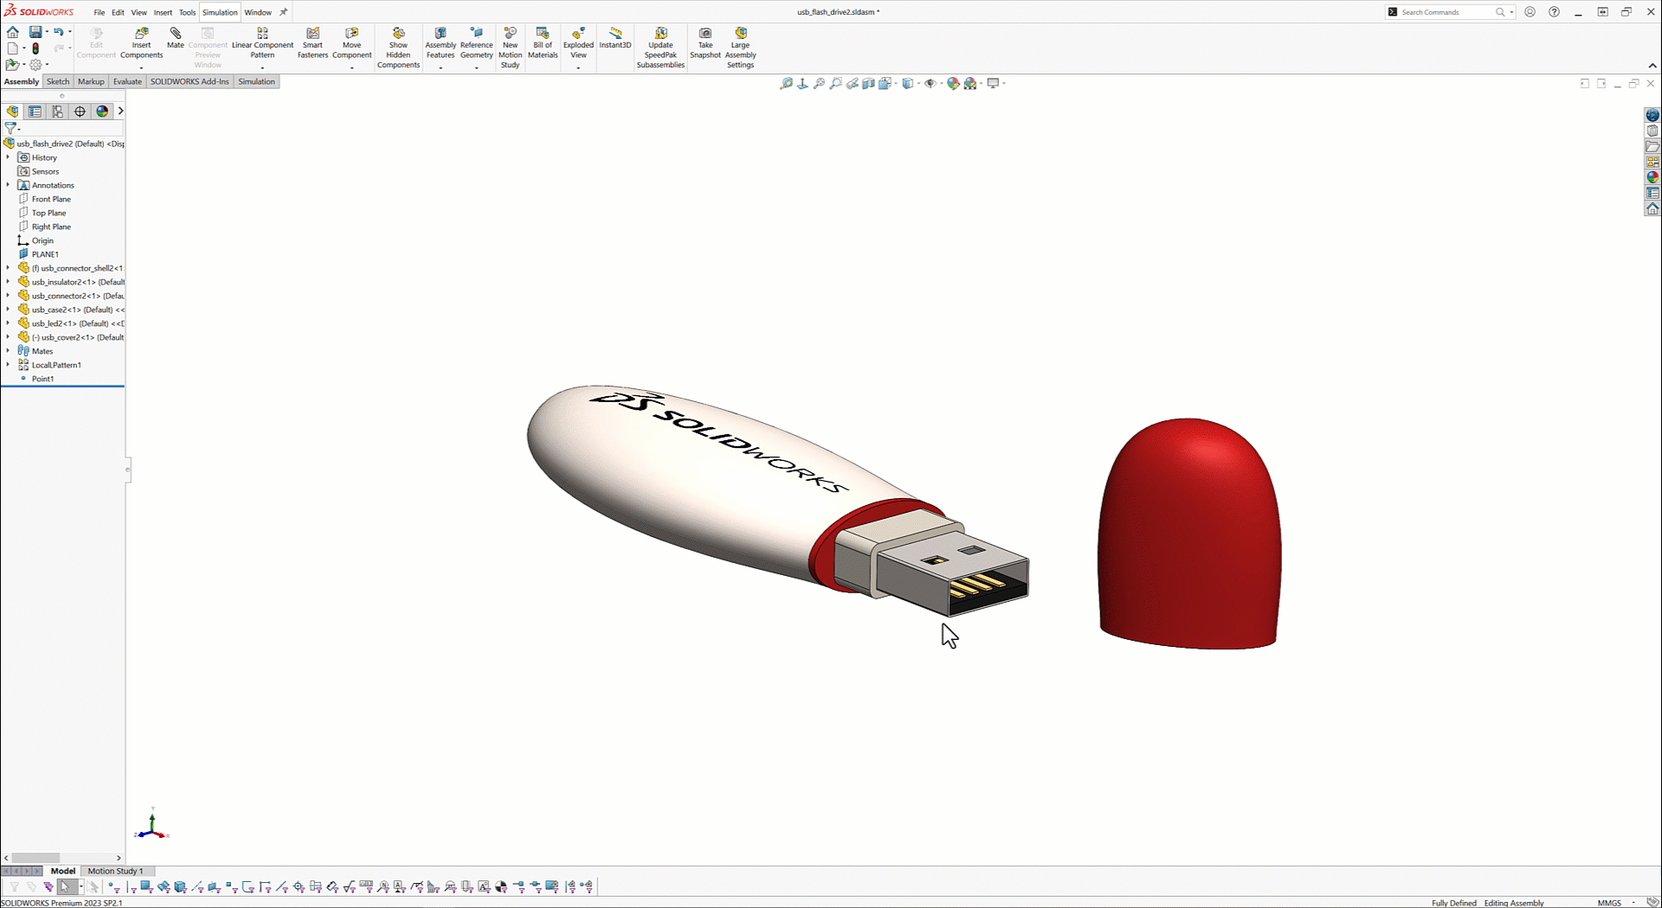Expand the Annotations node
The height and width of the screenshot is (908, 1662).
point(8,185)
